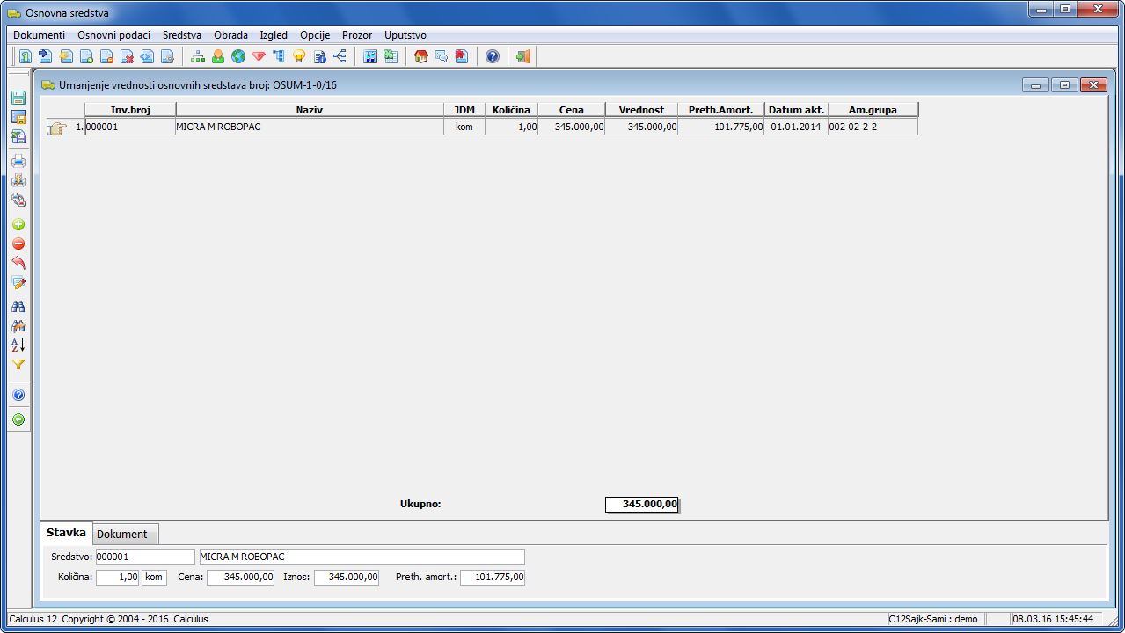
Task: Click the globe icon in top toolbar
Action: (238, 57)
